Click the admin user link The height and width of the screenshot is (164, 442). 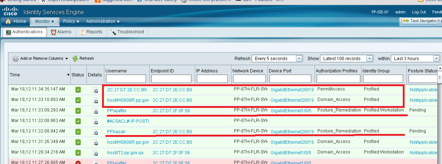click(x=400, y=12)
